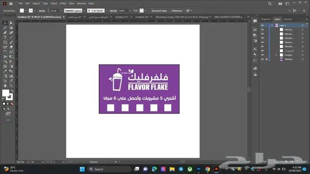Select the Eraser tool
310x174 pixels.
click(11, 47)
